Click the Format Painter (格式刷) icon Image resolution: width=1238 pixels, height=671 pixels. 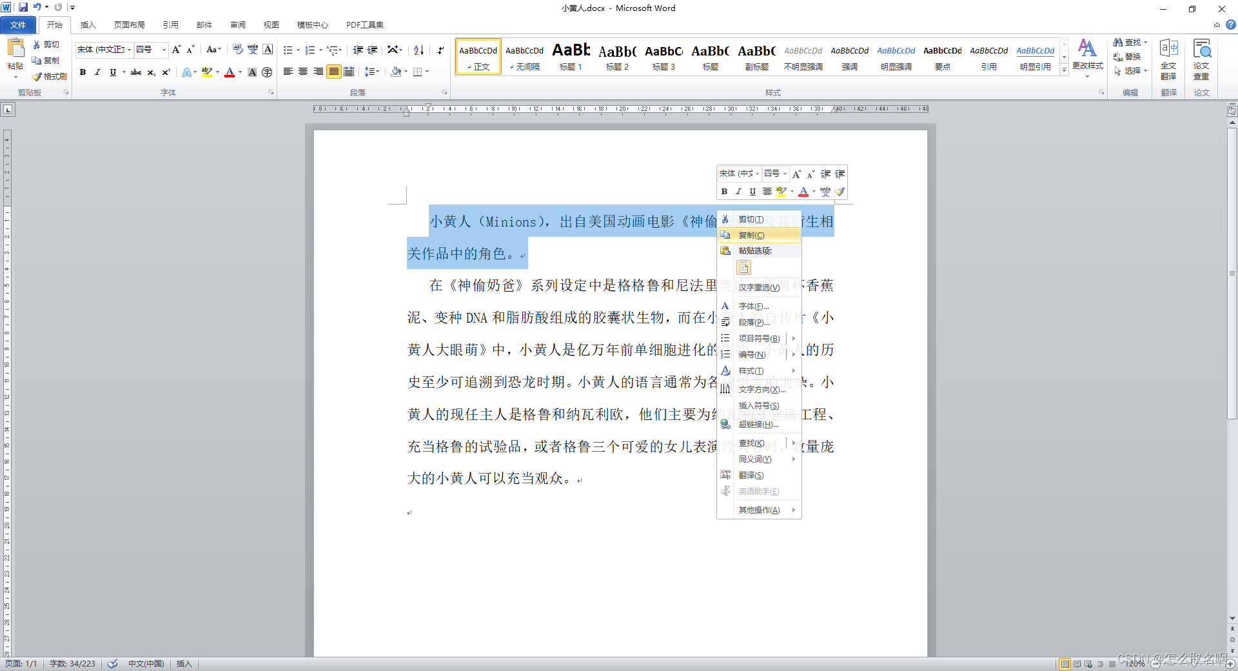click(37, 76)
